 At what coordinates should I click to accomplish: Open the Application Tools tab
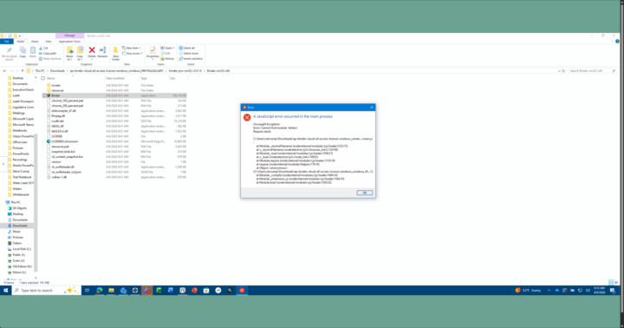pyautogui.click(x=69, y=42)
